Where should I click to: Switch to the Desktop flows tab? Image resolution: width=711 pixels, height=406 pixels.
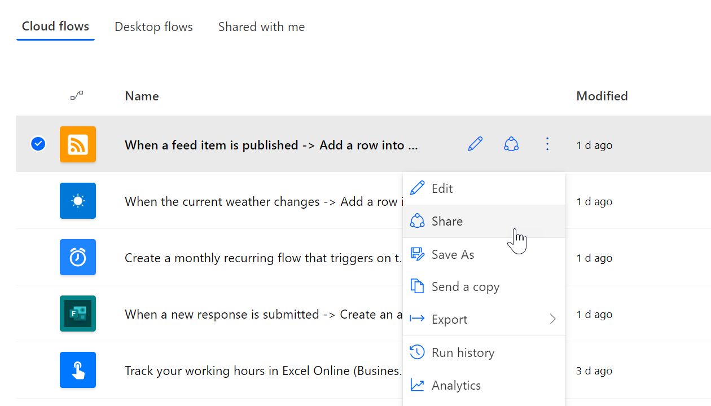tap(153, 27)
